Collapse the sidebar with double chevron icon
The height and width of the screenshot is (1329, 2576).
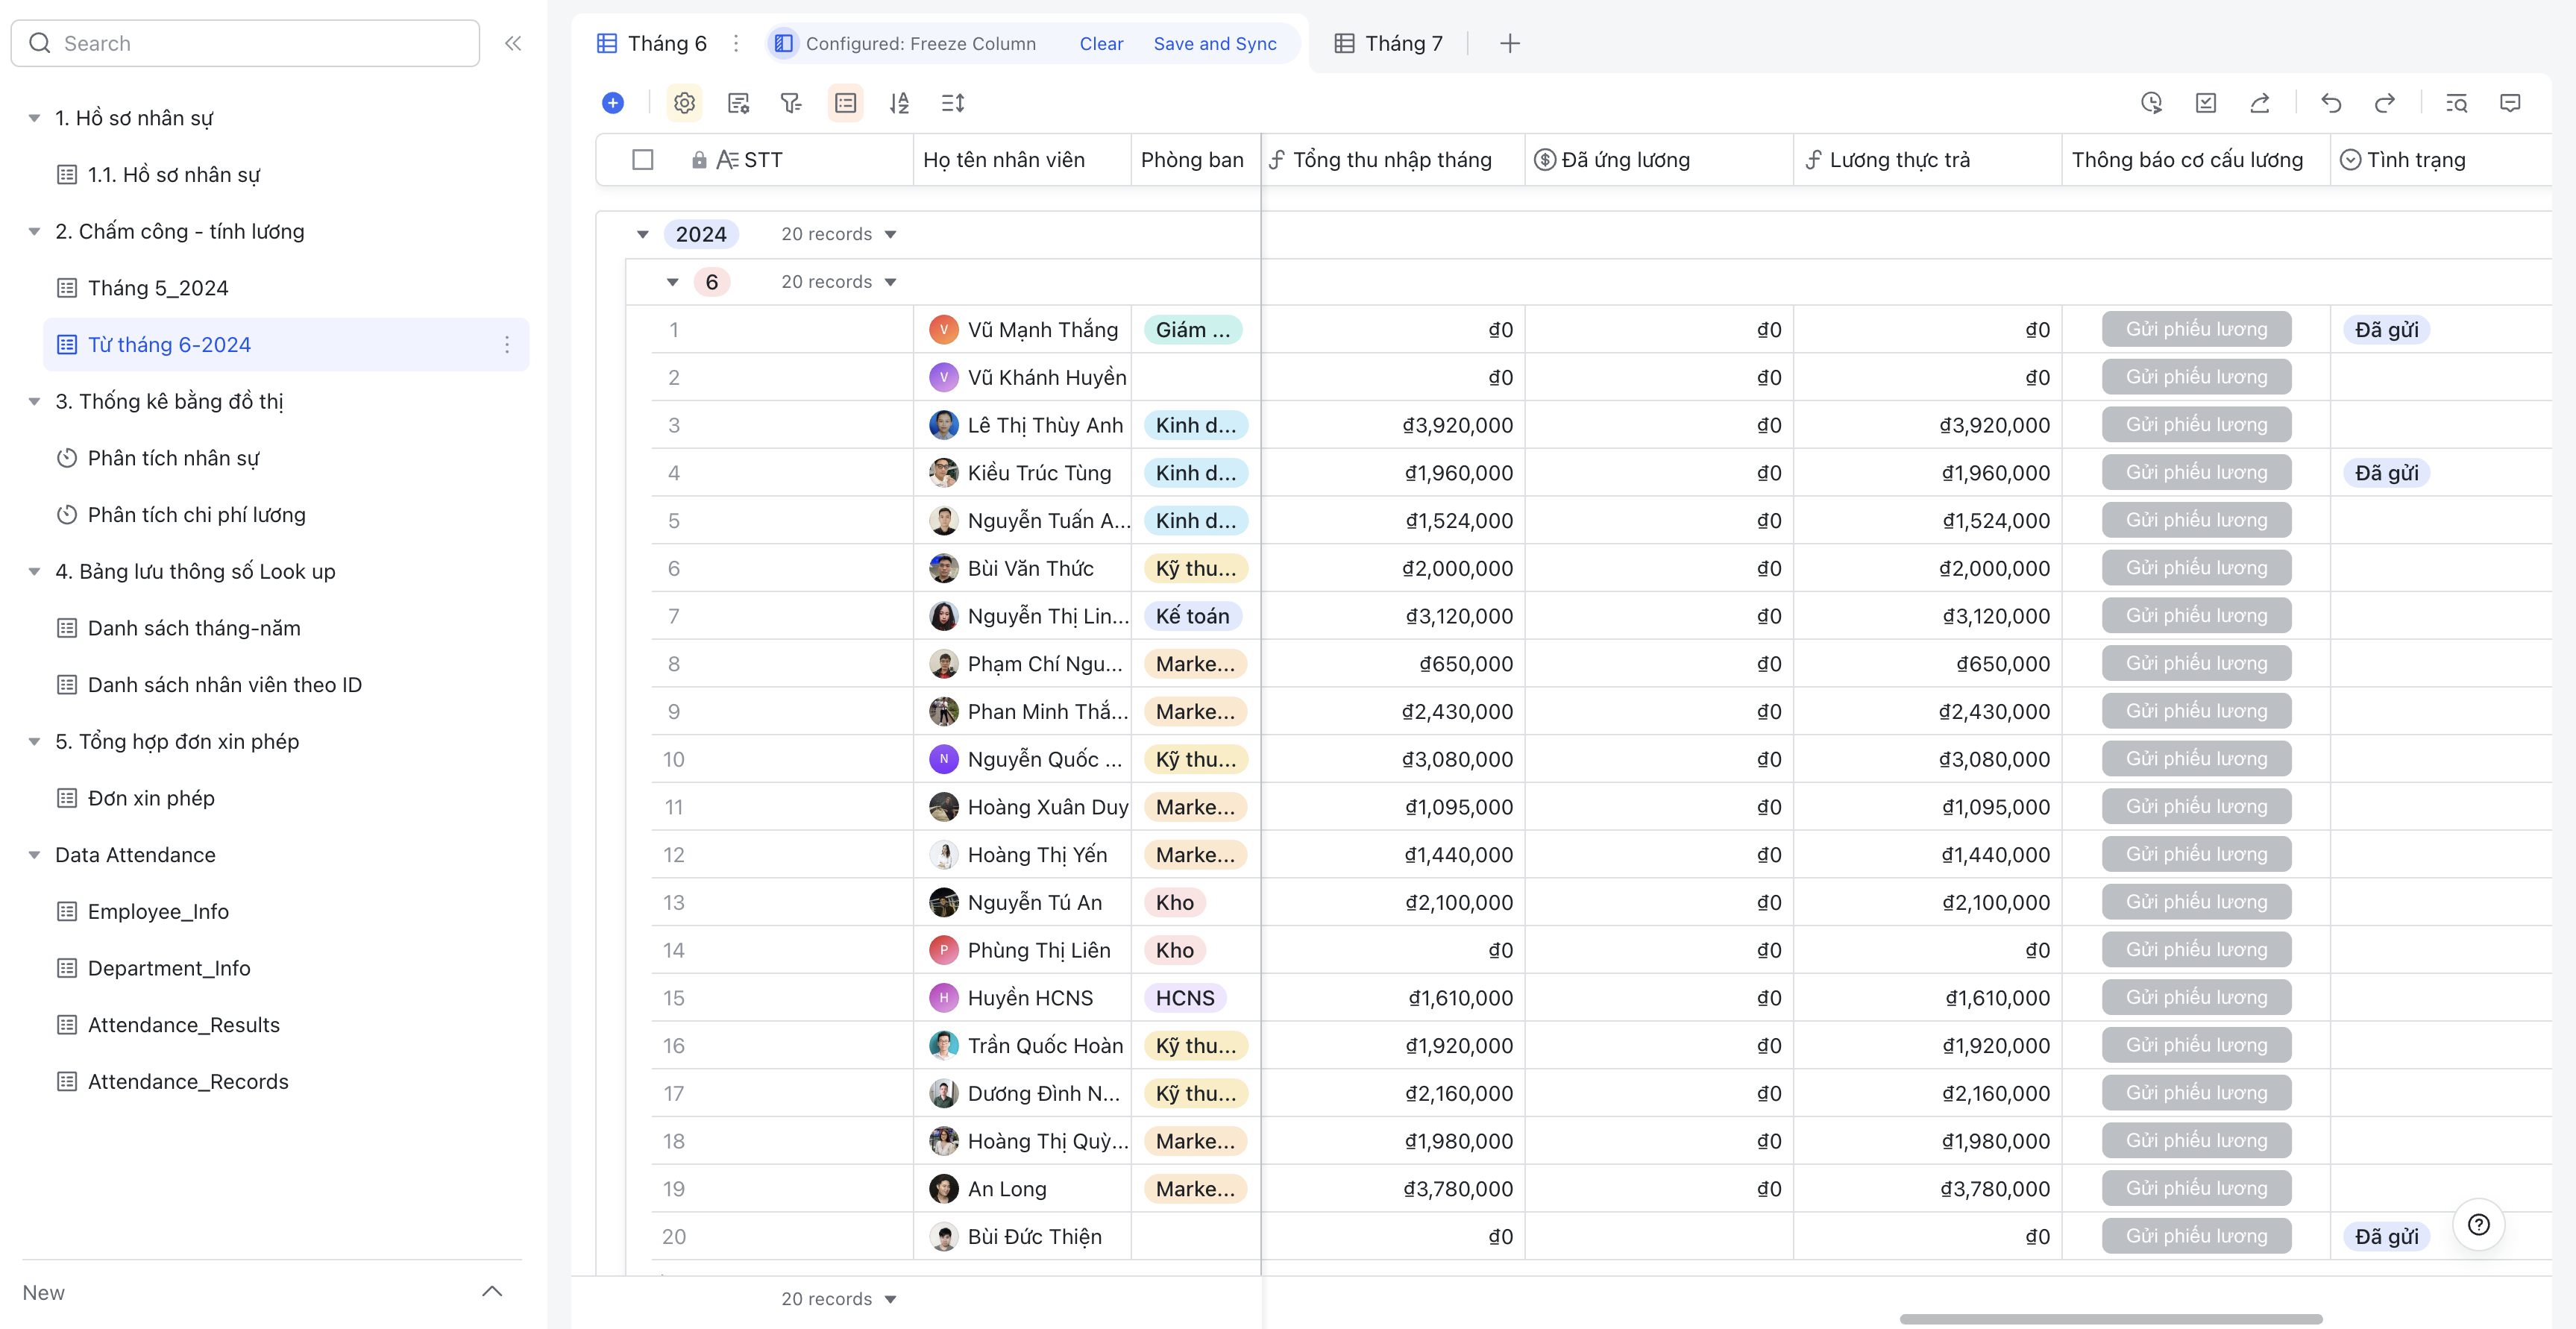[x=513, y=43]
